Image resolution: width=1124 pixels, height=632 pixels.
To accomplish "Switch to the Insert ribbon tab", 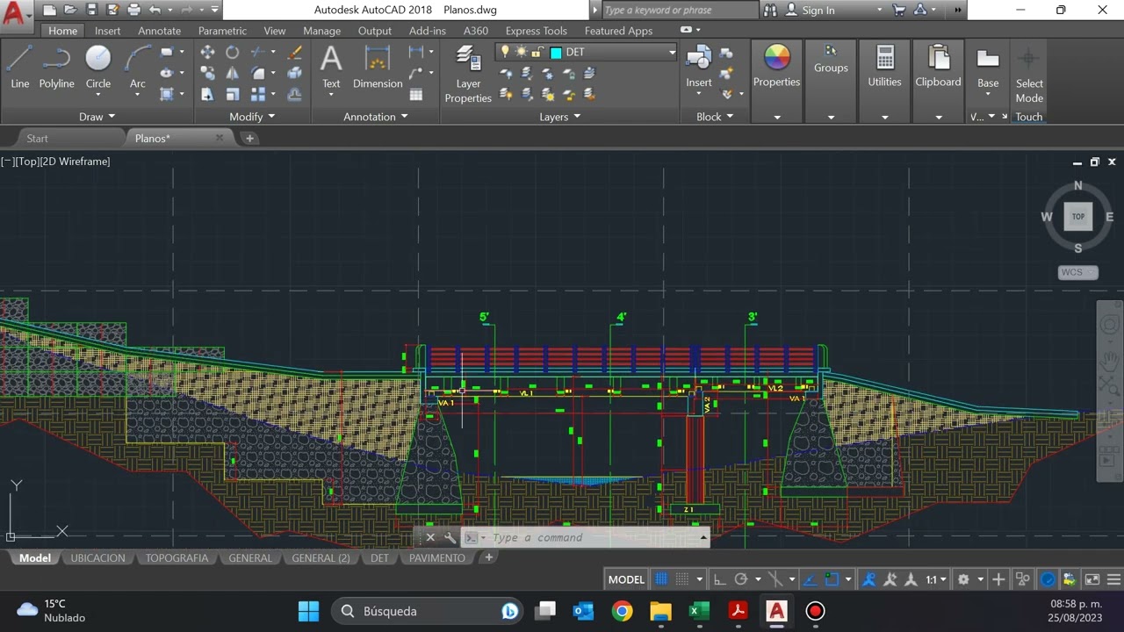I will [108, 31].
